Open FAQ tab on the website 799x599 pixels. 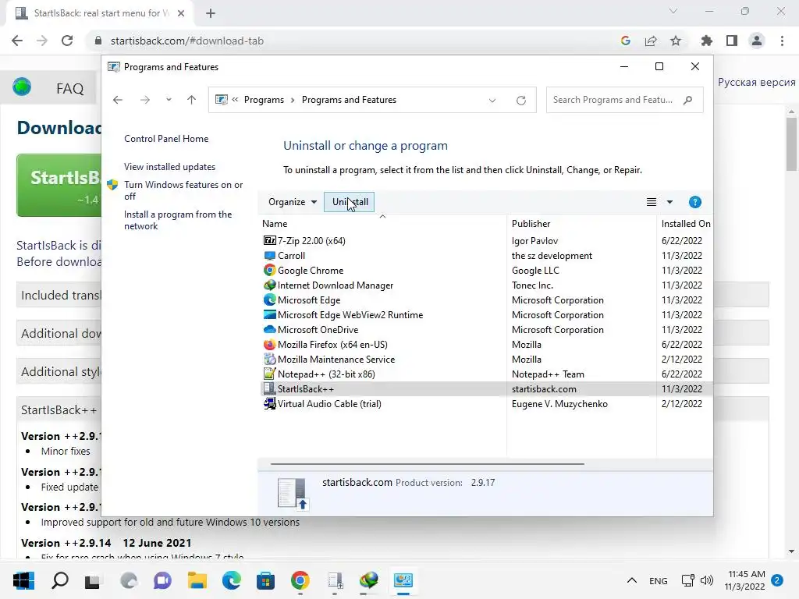[69, 89]
